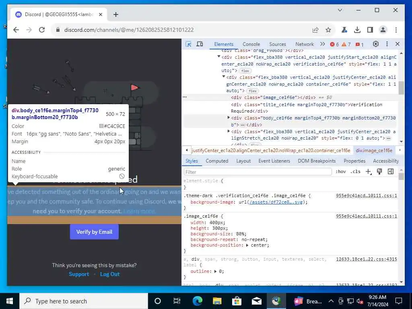Click flex badge on container_ce1f6e node
412x309 pixels.
pos(253,91)
